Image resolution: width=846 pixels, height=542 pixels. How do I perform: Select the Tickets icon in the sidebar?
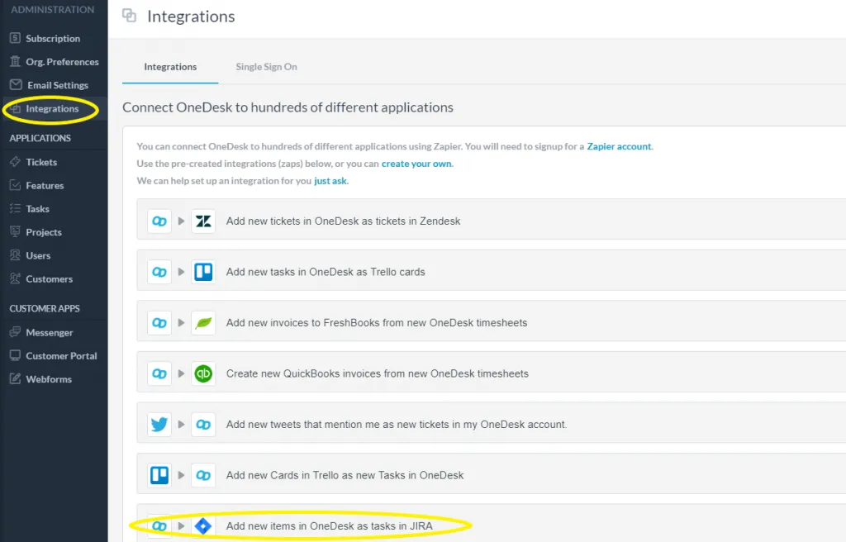(13, 162)
